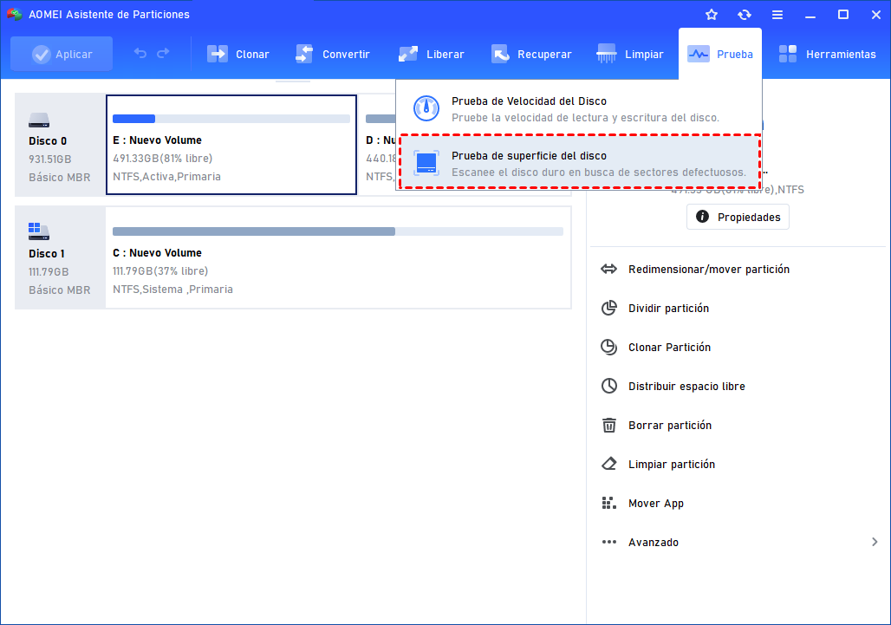Click the Propiedades button
This screenshot has width=891, height=625.
pos(738,217)
